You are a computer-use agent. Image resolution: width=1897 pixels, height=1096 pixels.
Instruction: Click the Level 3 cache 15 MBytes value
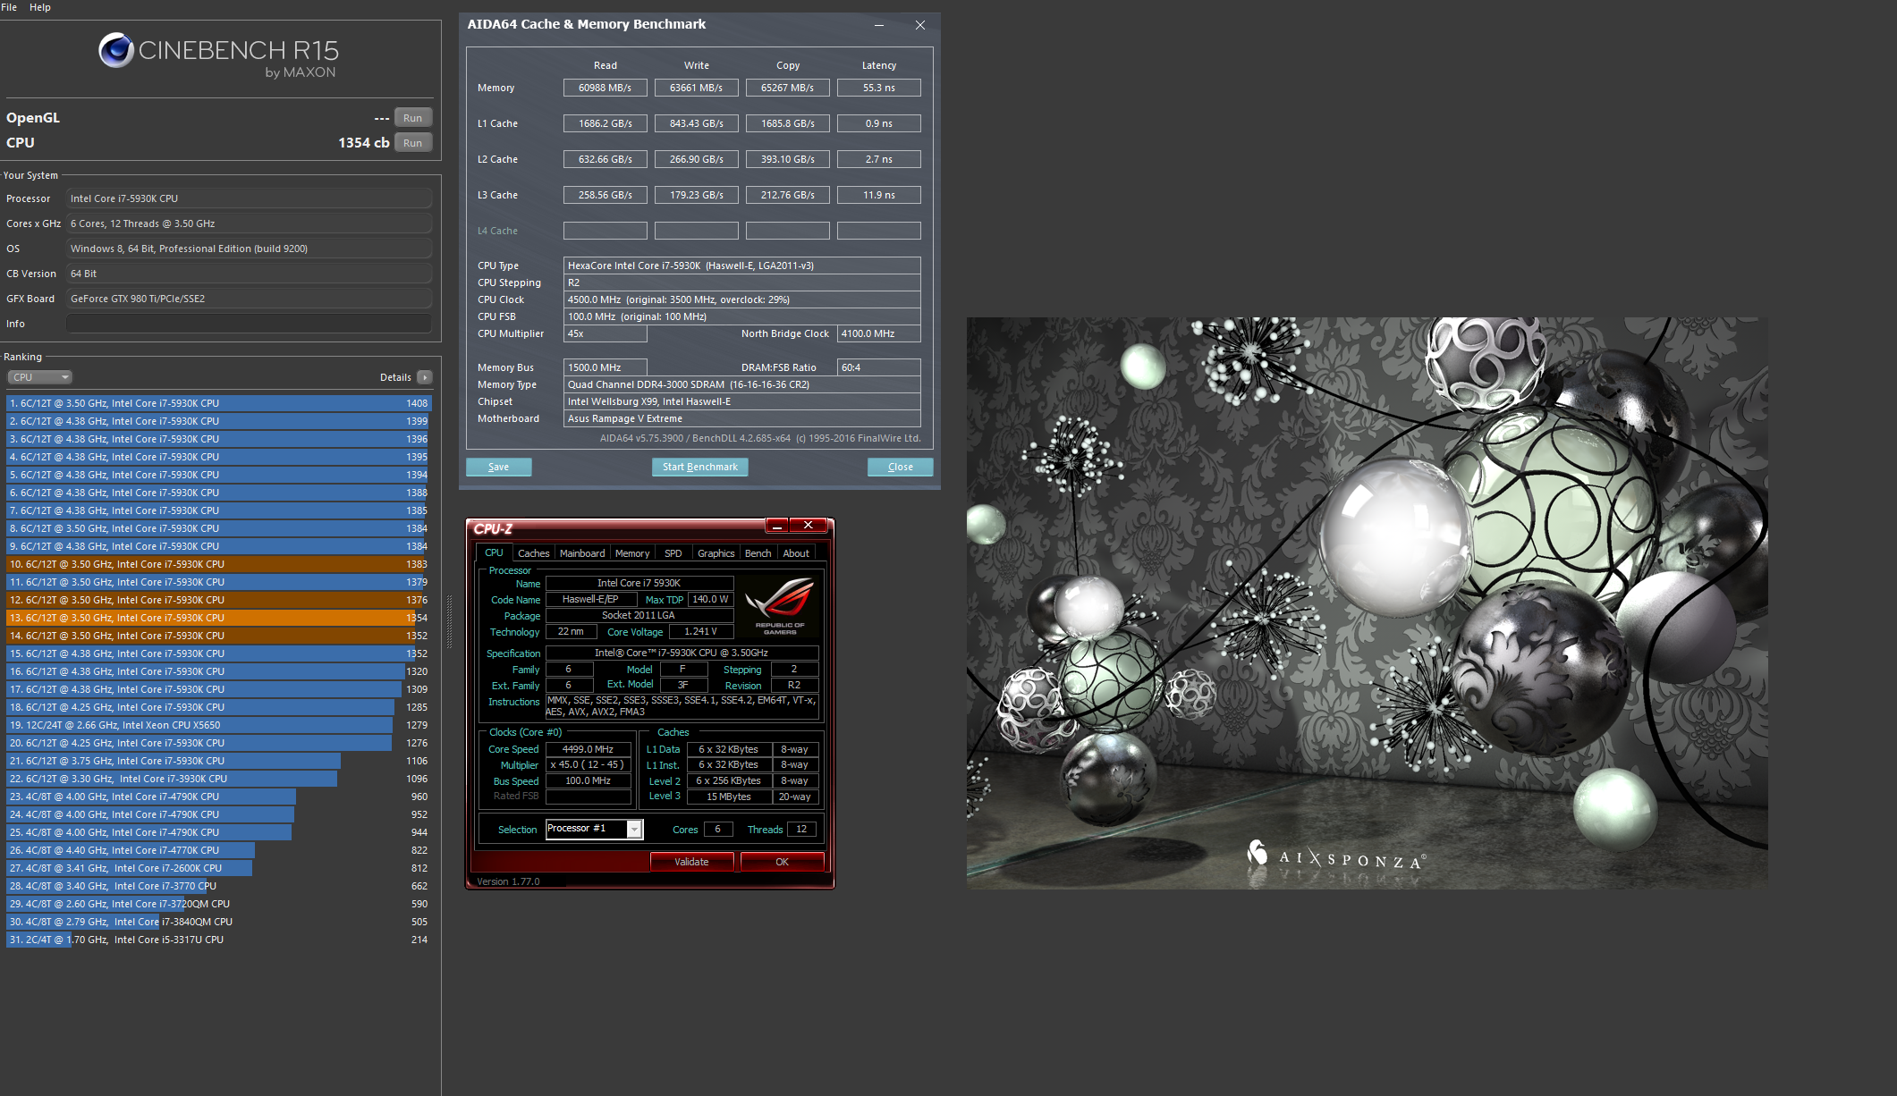(x=729, y=797)
